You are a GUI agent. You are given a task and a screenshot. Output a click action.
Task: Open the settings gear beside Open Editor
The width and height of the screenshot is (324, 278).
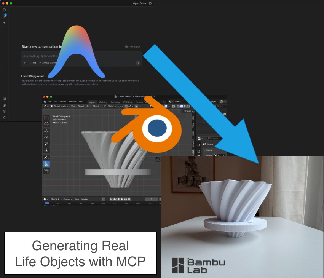point(150,3)
